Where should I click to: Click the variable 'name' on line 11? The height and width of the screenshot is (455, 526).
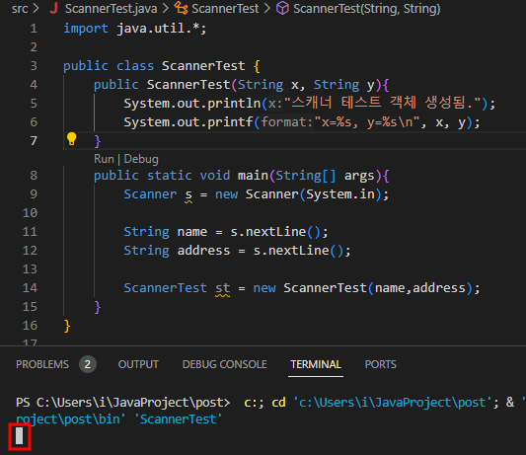click(x=192, y=232)
